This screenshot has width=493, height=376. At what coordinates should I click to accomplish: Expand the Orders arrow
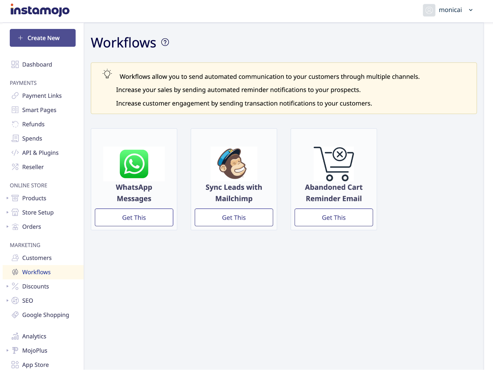(x=7, y=226)
